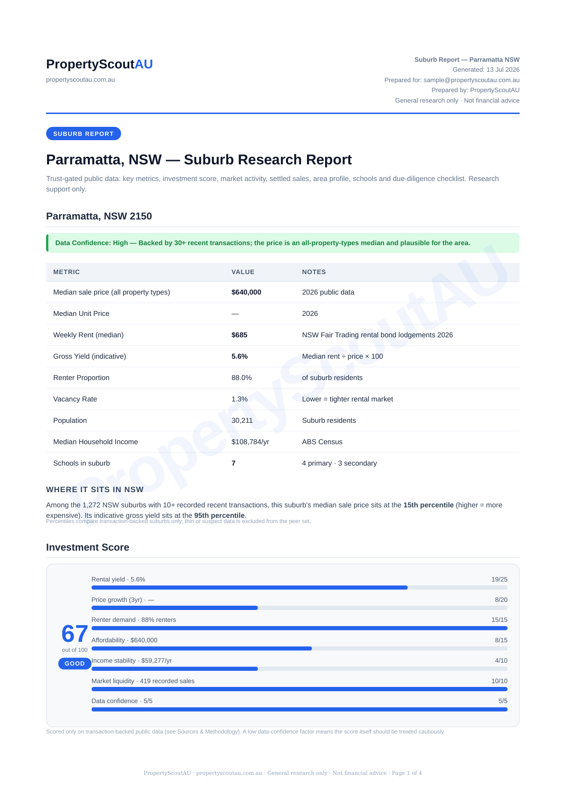The image size is (566, 800).
Task: Click the VALUE column header
Action: 243,272
